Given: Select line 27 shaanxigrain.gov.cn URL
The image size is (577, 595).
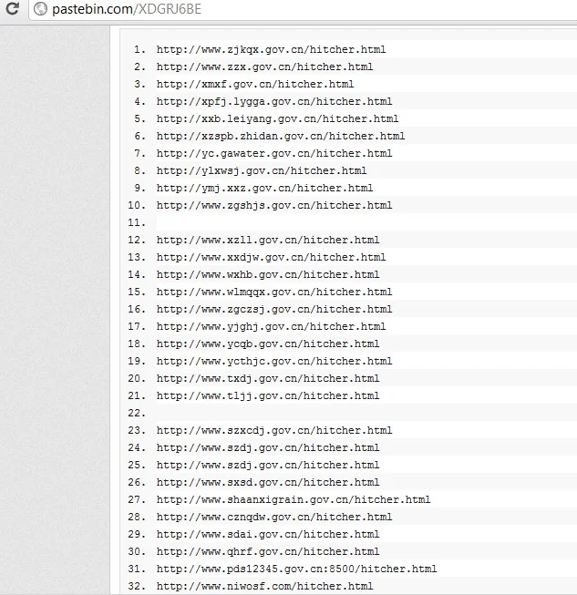Looking at the screenshot, I should coord(294,499).
